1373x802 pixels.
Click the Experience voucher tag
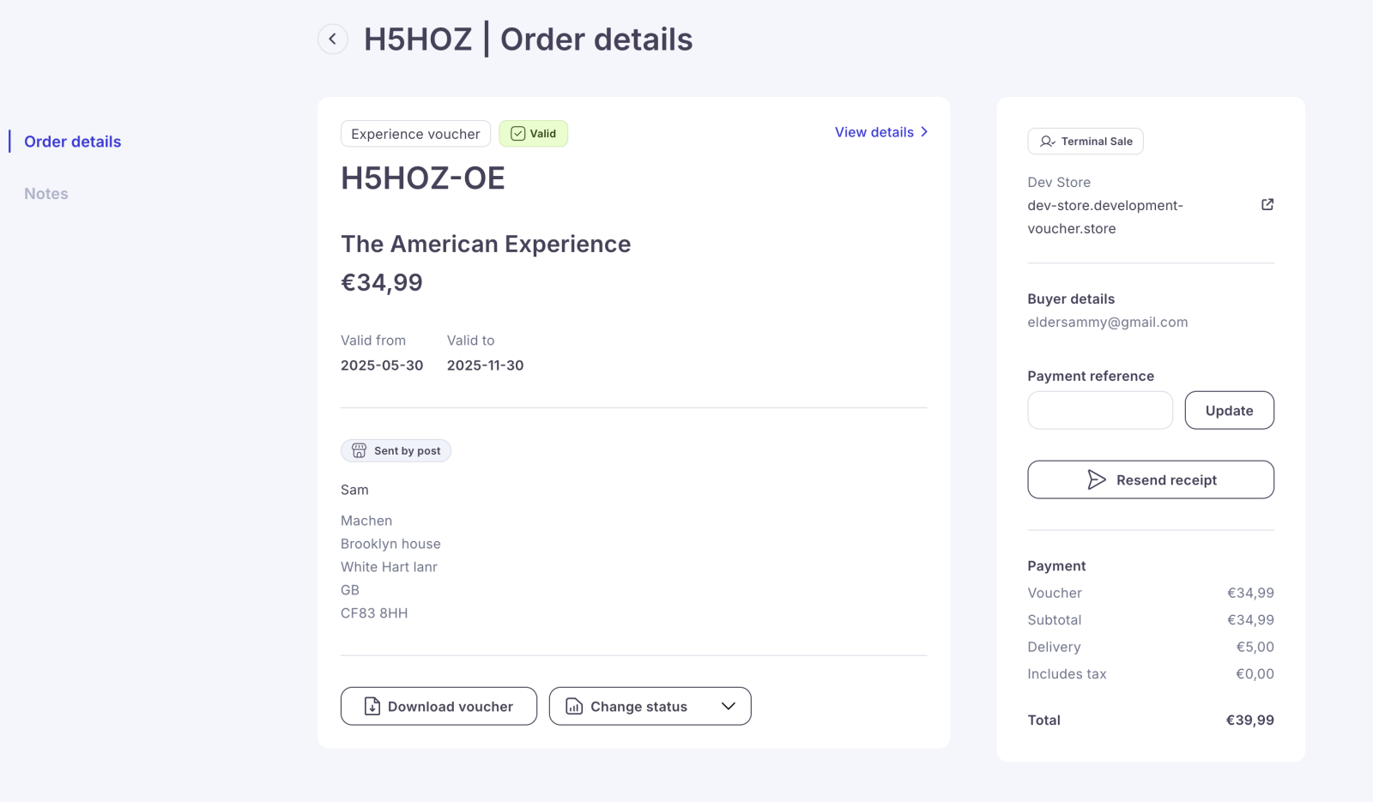415,134
